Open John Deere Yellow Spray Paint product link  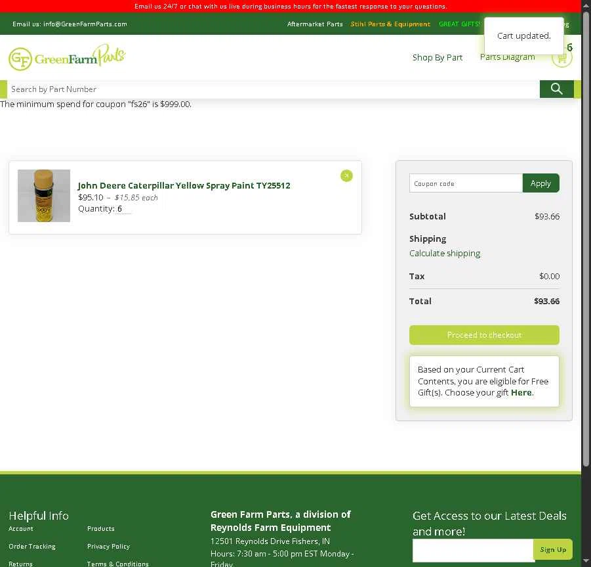[184, 185]
